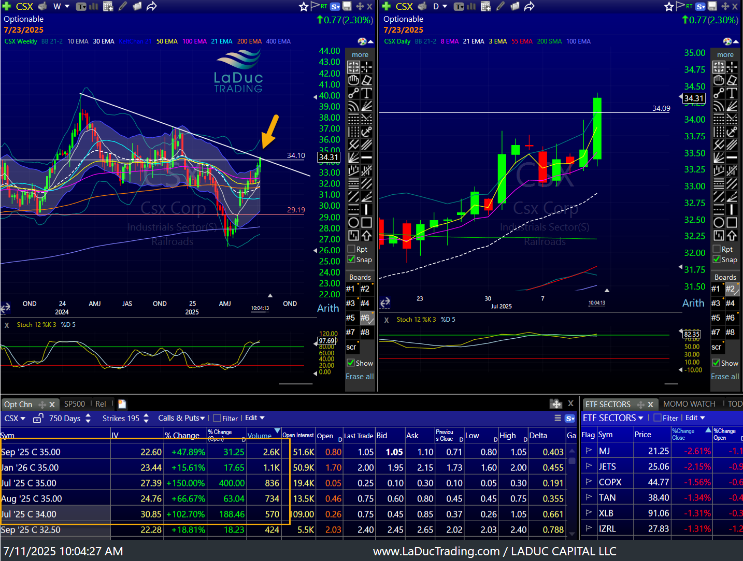Select the Up Arrow tool in the weekly drawing toolbar
This screenshot has width=743, height=561.
click(x=366, y=235)
